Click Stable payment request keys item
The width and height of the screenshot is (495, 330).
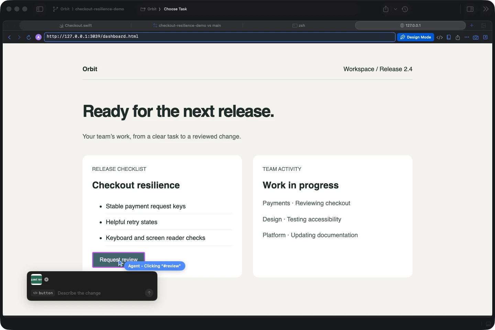(x=146, y=206)
